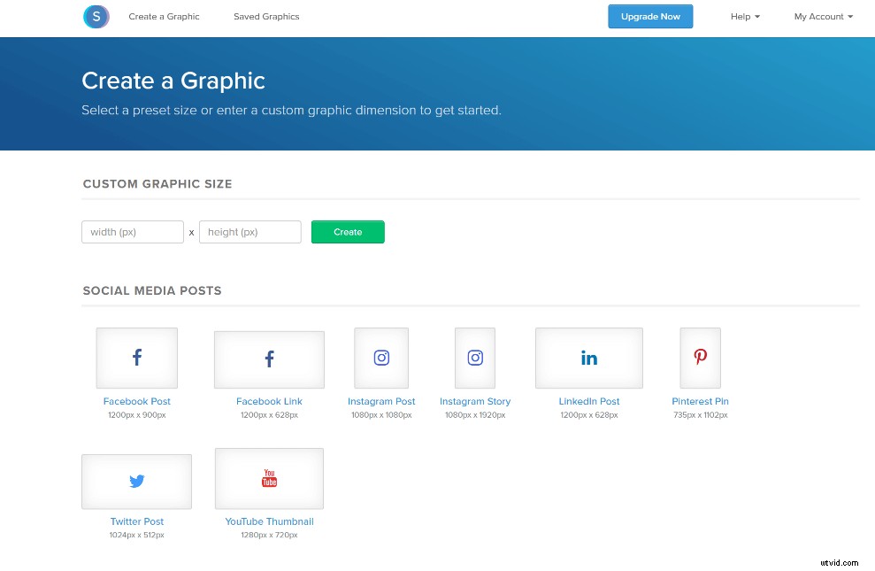Pick the Pinterest Pin preset icon
Screen dimensions: 875x571
tap(700, 358)
